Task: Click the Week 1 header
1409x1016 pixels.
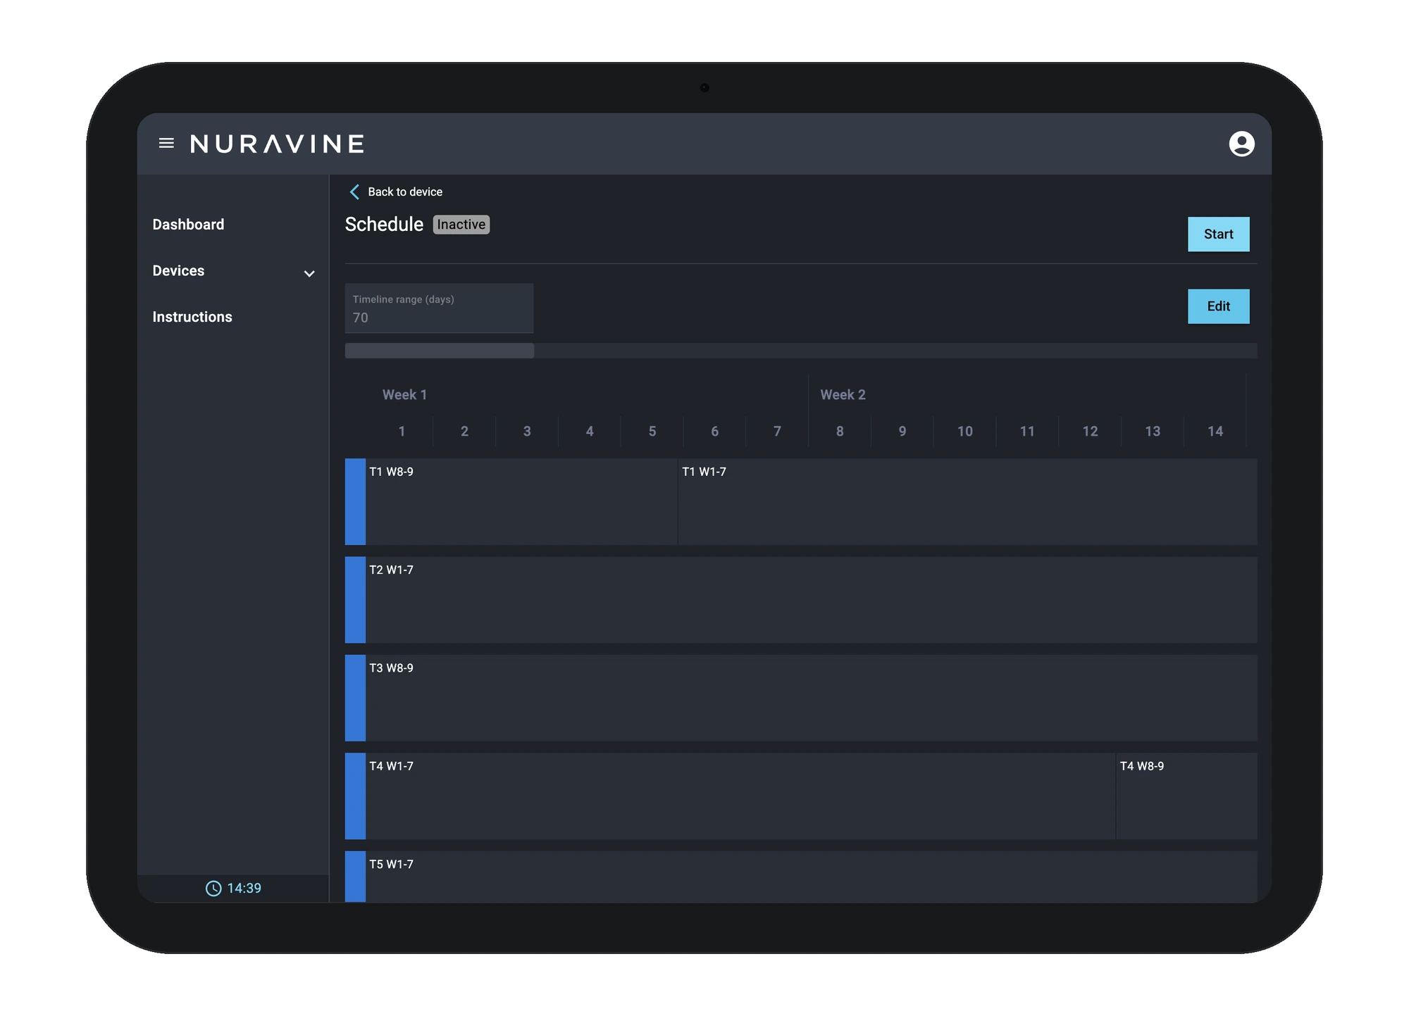Action: tap(404, 395)
